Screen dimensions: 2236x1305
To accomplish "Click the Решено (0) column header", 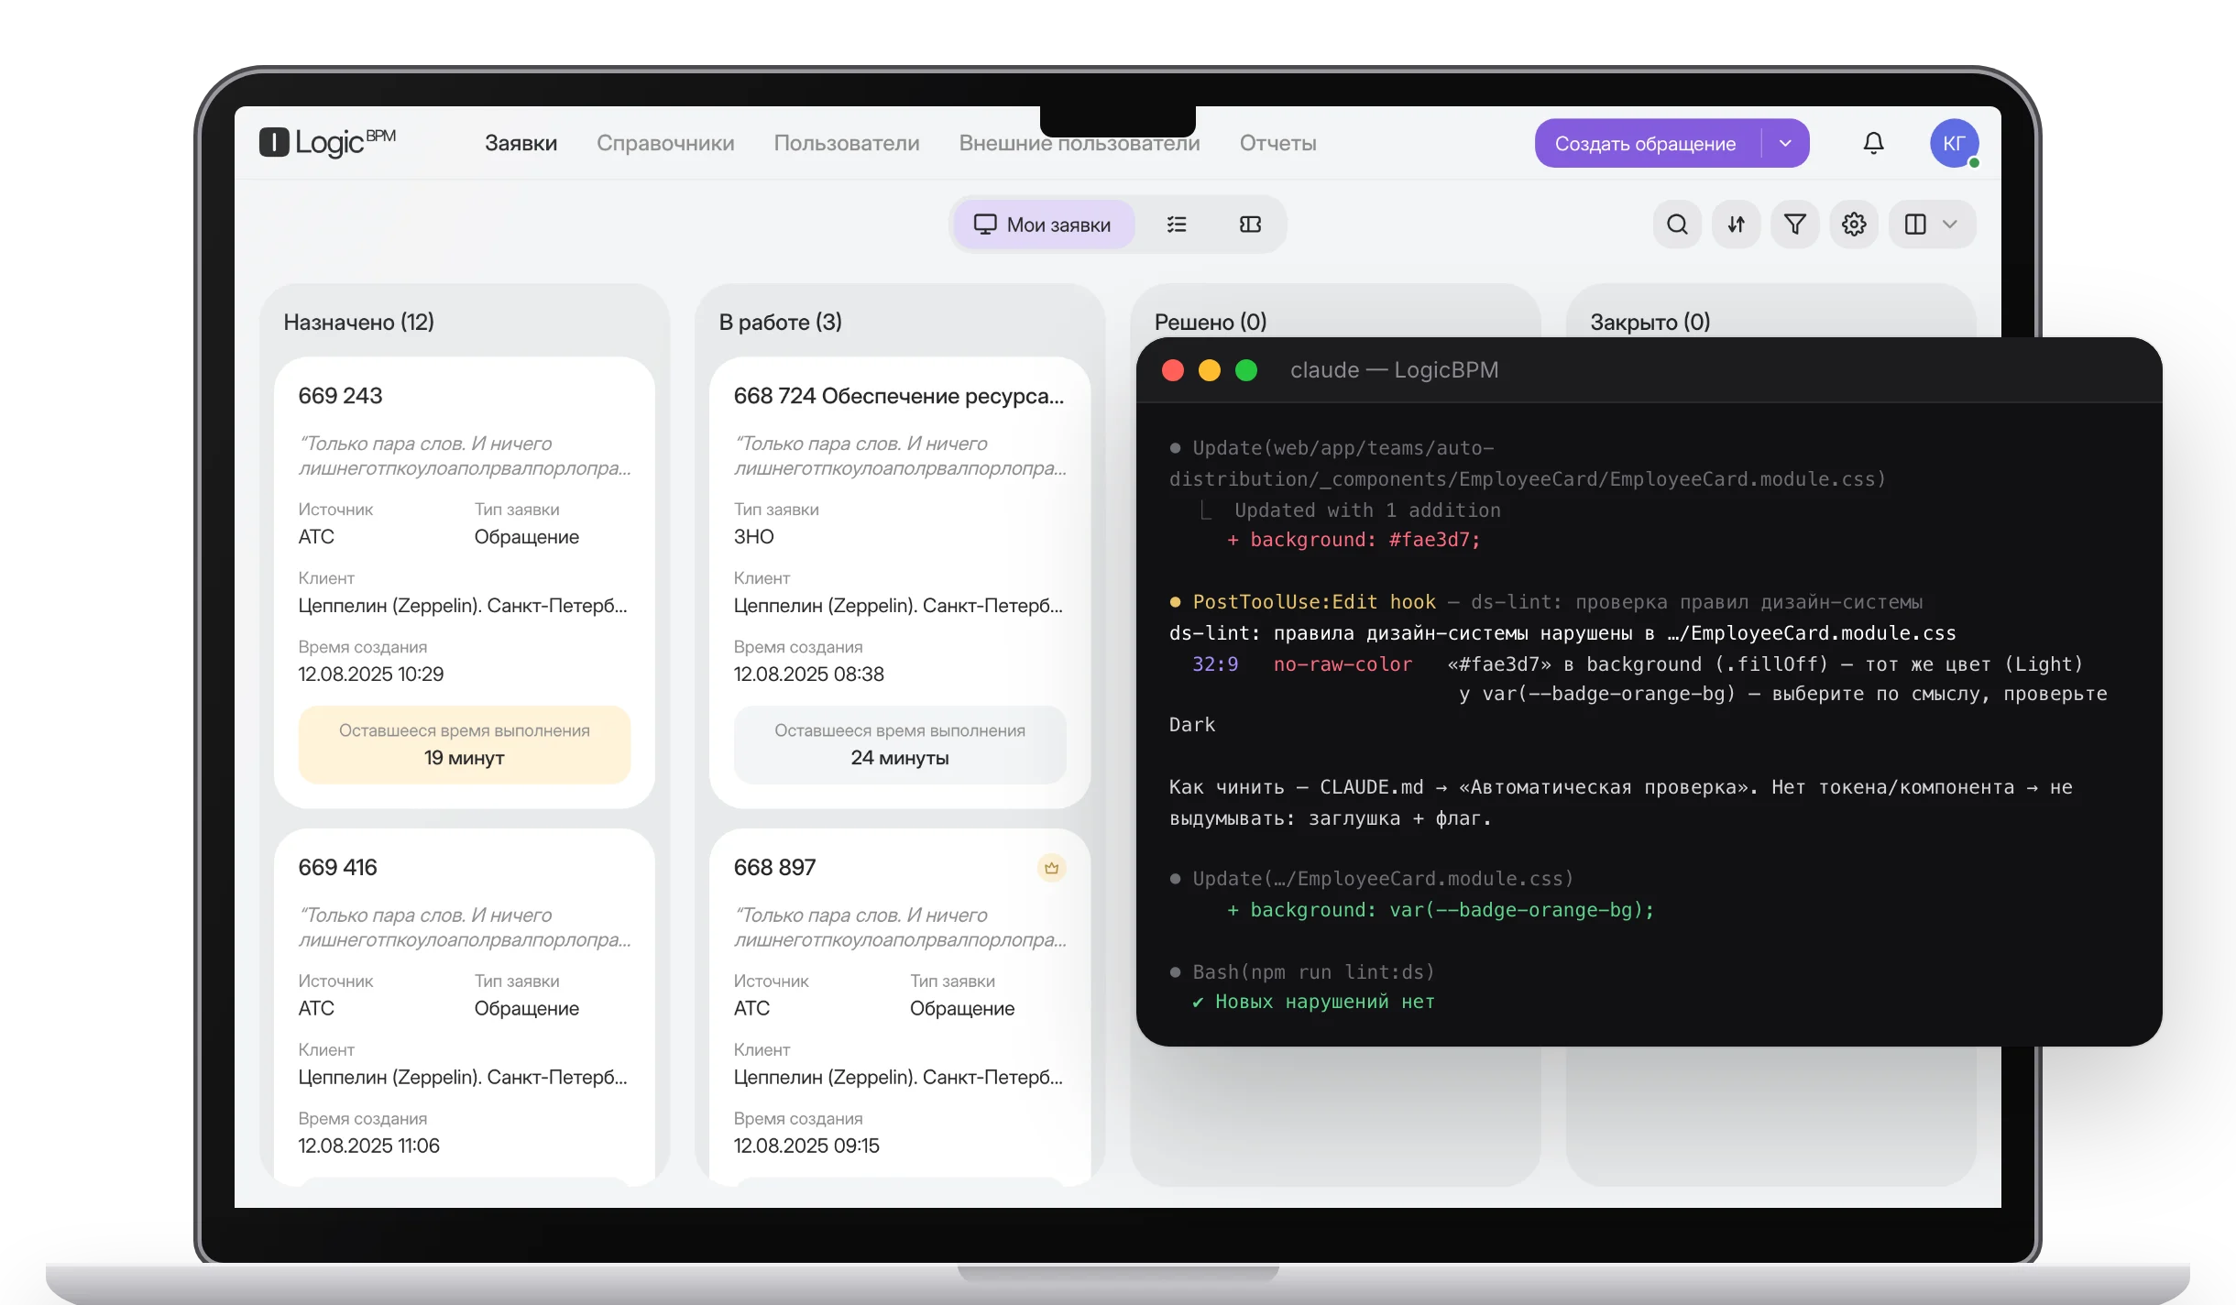I will (1211, 323).
